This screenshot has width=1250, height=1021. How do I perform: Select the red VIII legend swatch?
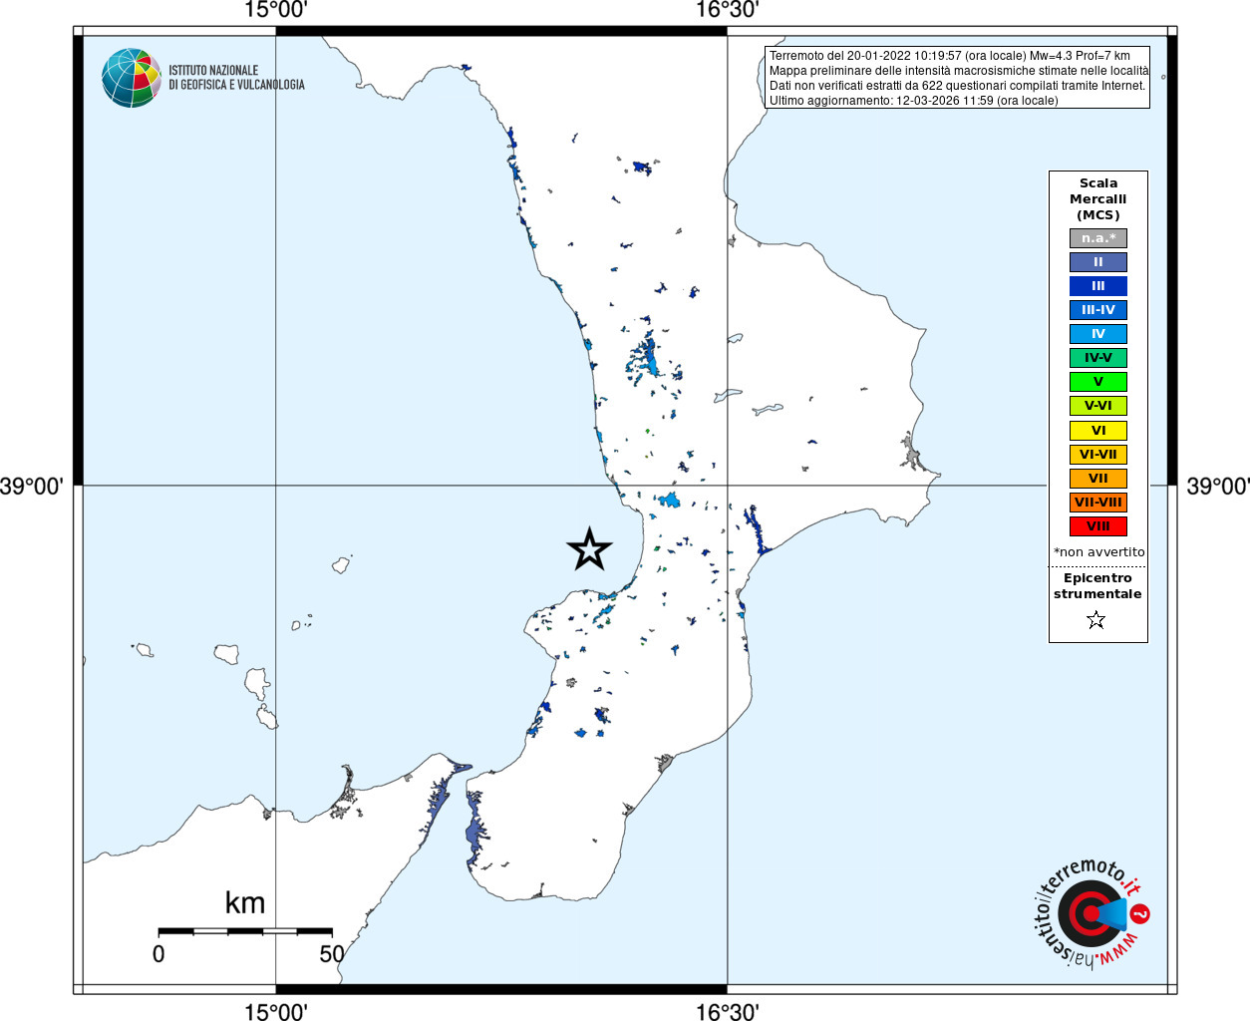click(x=1097, y=526)
